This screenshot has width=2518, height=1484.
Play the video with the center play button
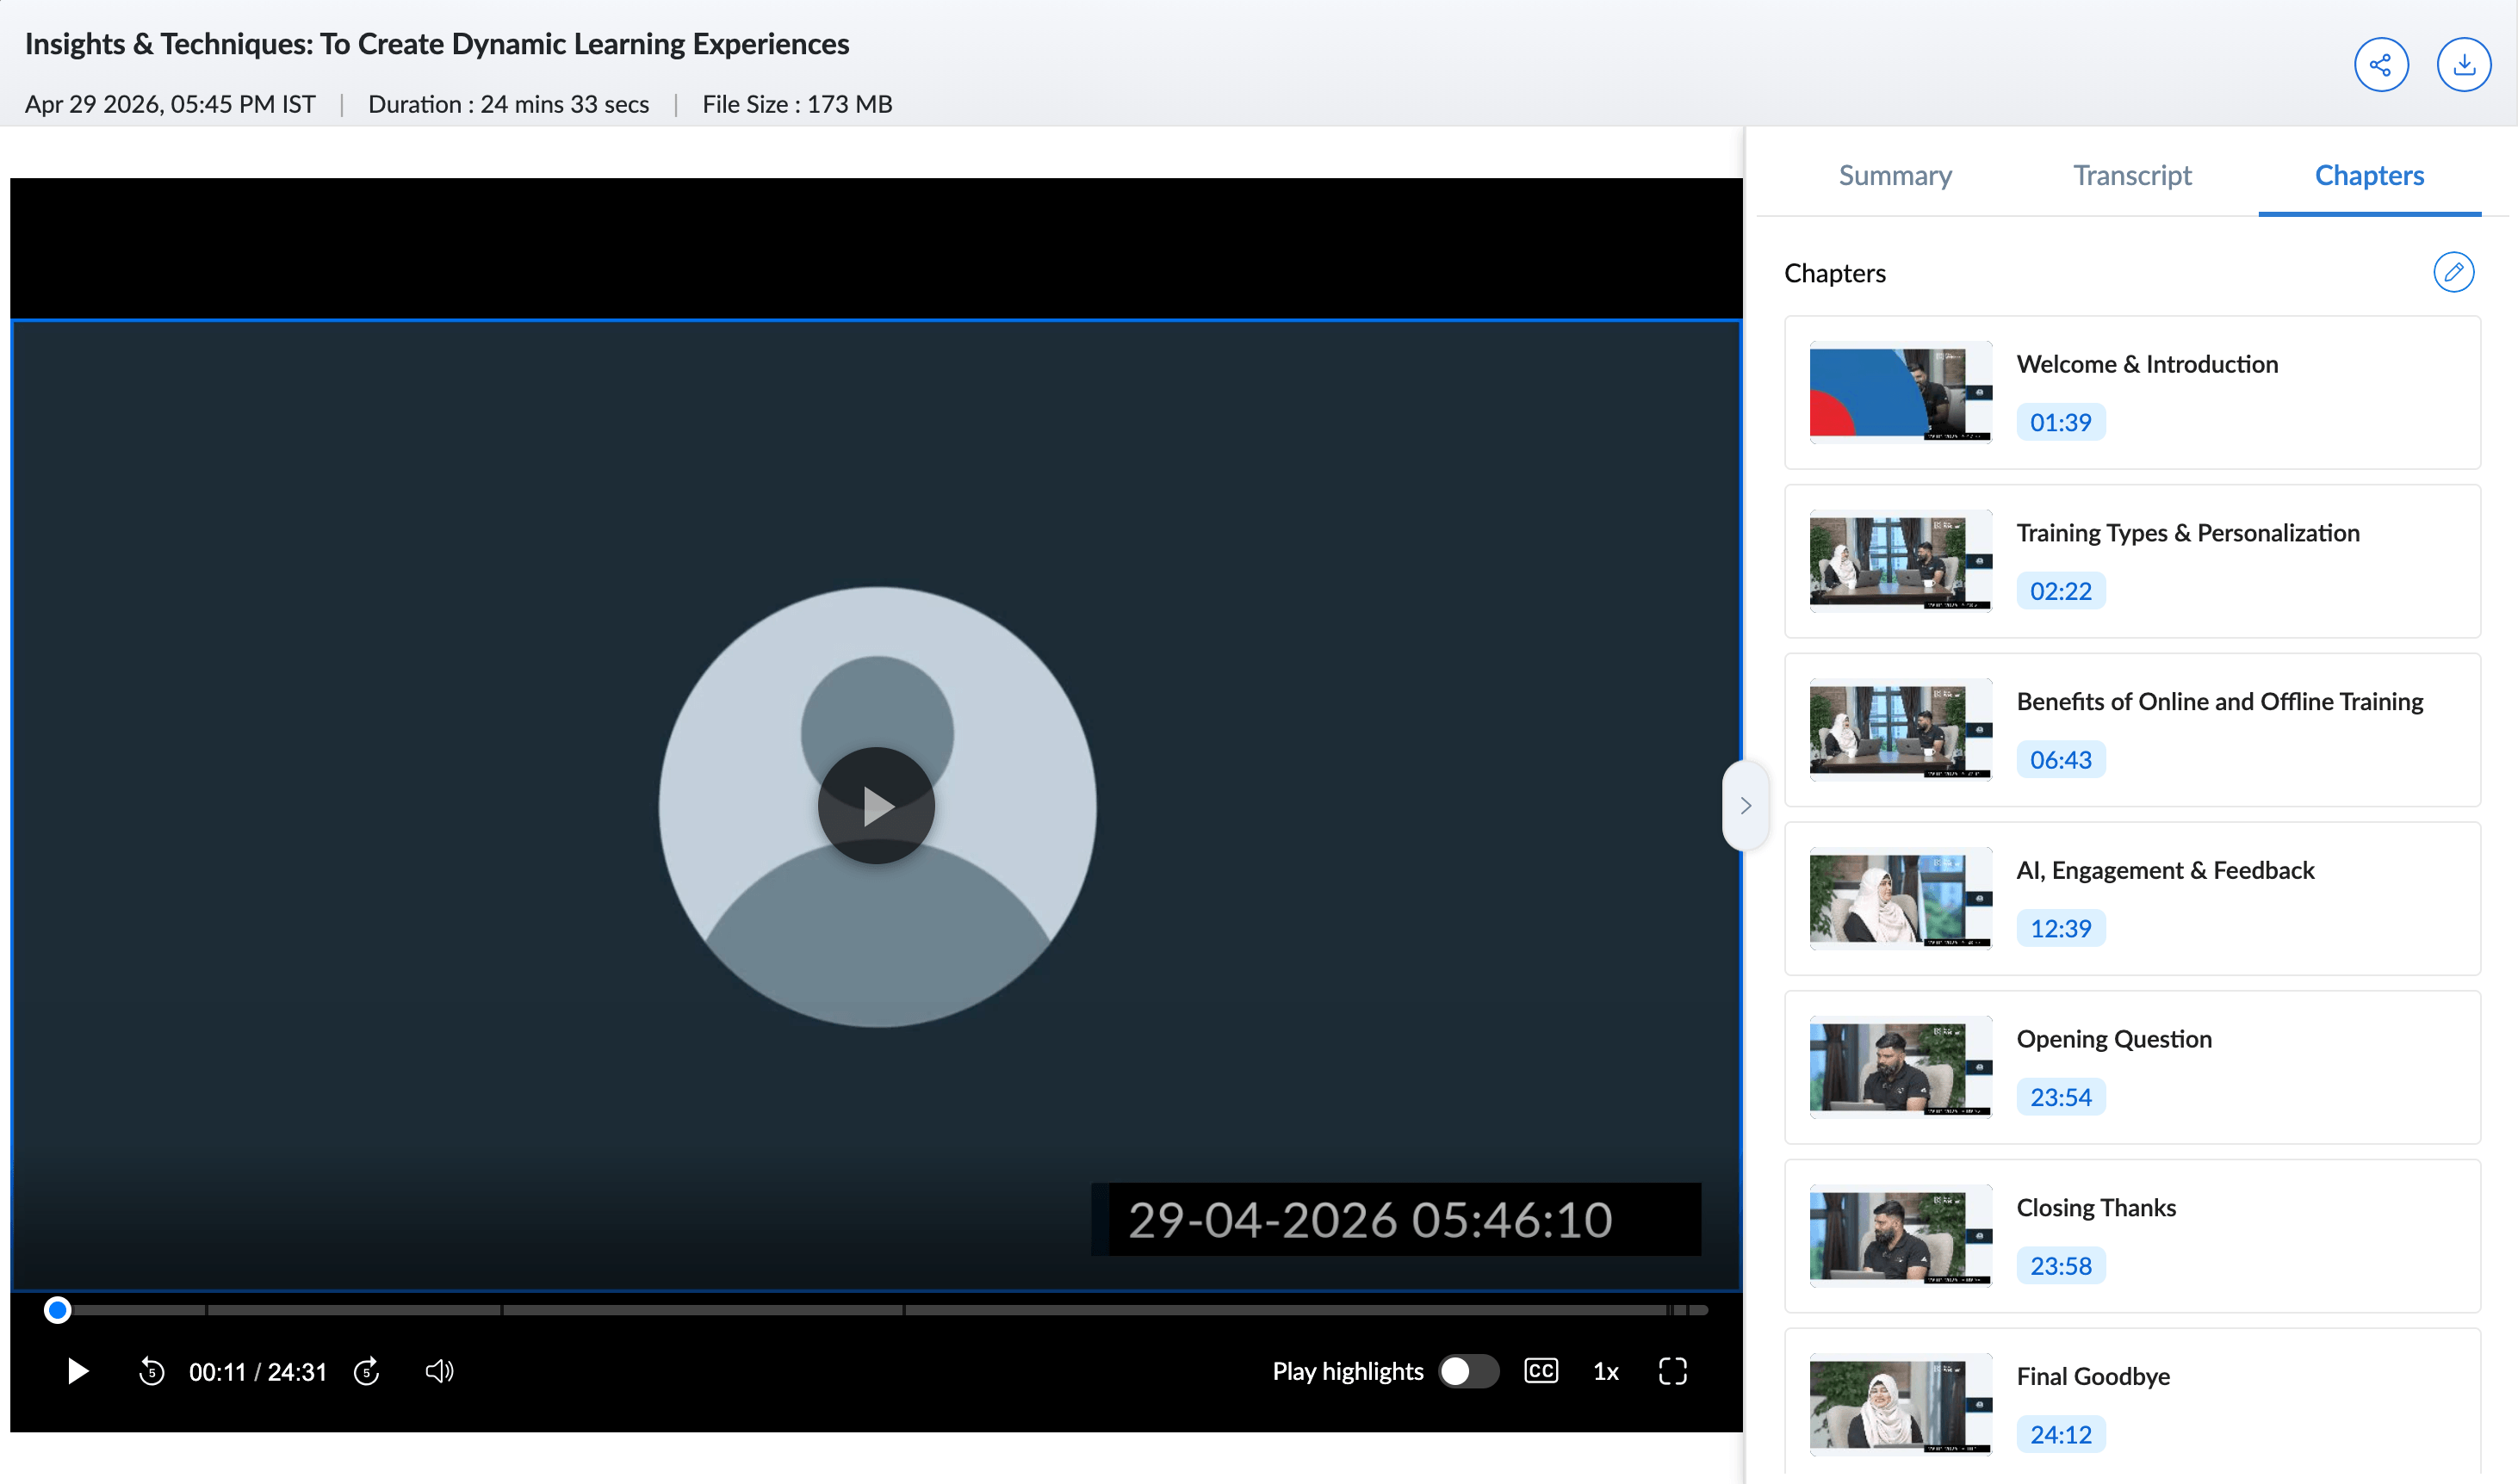tap(877, 806)
